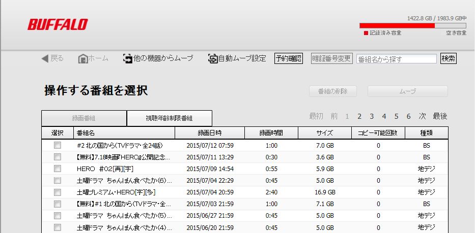Click the date 2015/06/20 21:59

click(x=210, y=227)
